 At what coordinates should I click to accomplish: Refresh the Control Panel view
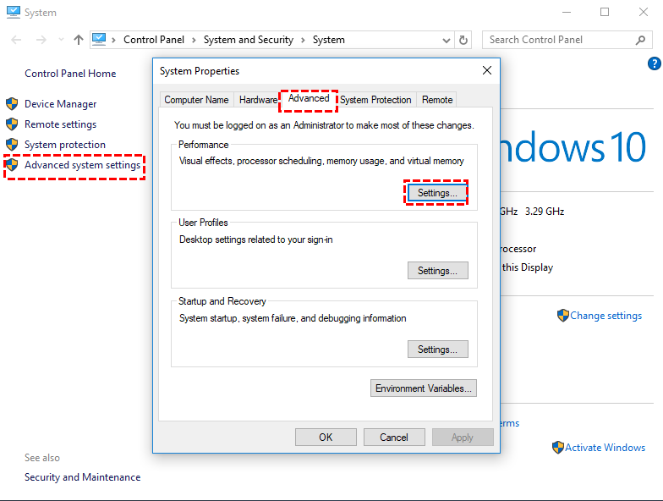click(463, 41)
